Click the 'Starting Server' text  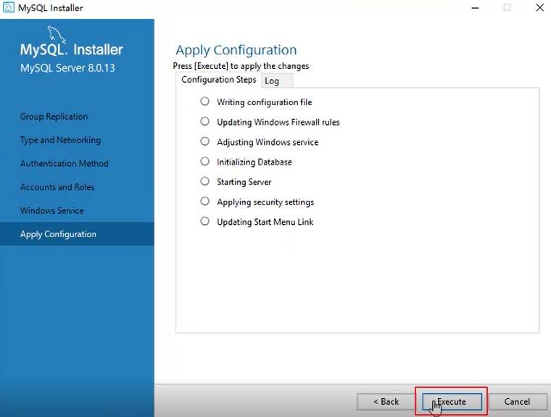tap(244, 182)
